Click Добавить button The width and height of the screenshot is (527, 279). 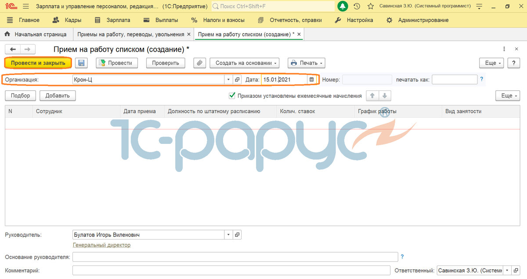click(x=58, y=96)
